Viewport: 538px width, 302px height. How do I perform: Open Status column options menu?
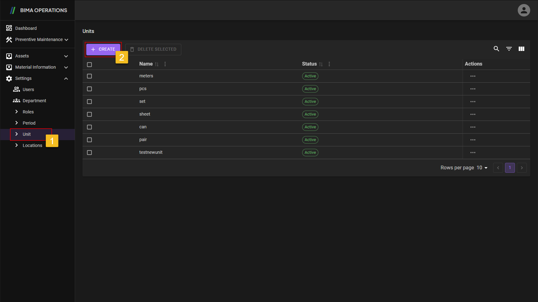tap(329, 64)
